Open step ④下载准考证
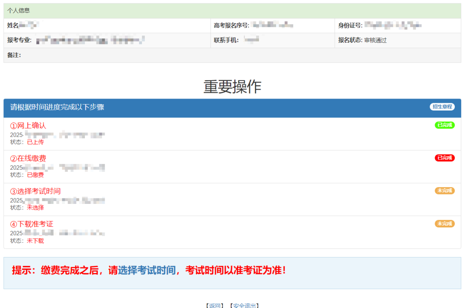The width and height of the screenshot is (463, 308). click(32, 224)
